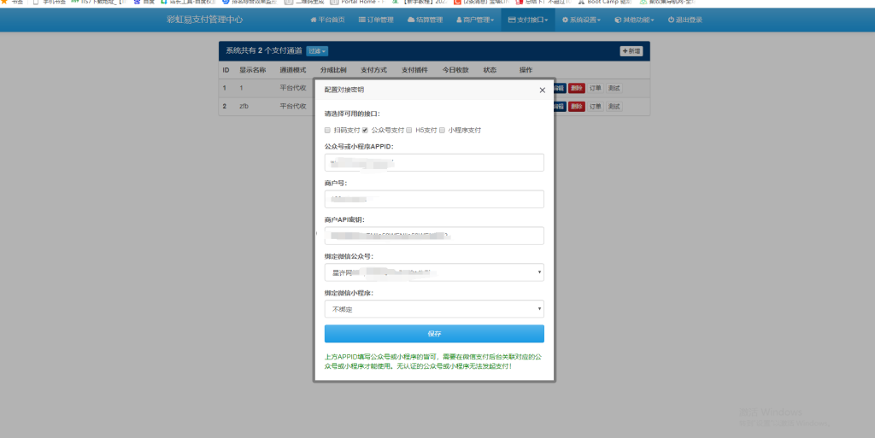The image size is (875, 438).
Task: Tick the 扫码支付 checkbox
Action: pos(327,131)
